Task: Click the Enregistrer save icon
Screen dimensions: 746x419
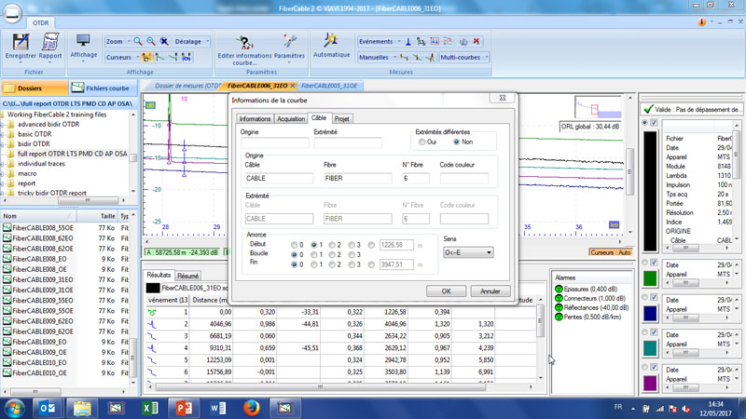Action: 21,42
